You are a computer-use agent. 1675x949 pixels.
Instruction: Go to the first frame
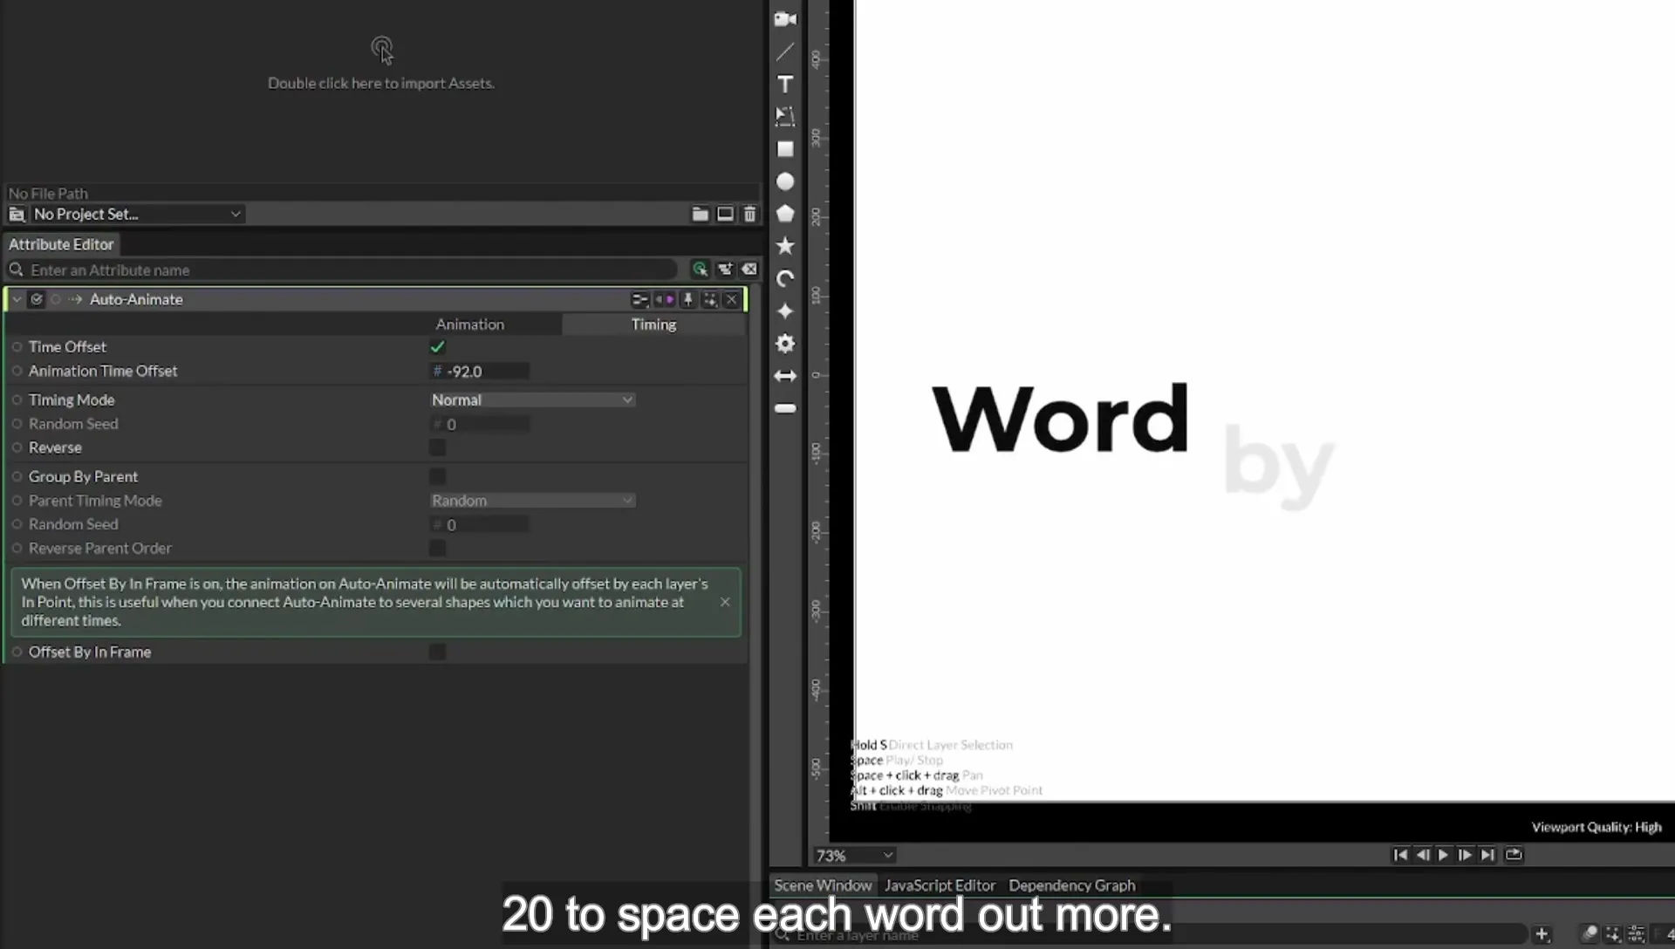coord(1400,855)
